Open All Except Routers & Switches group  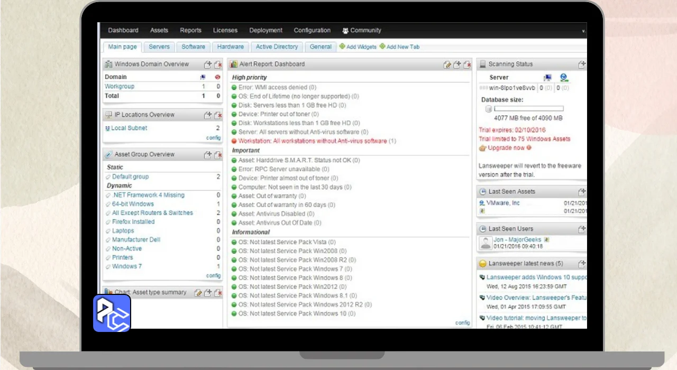pos(152,213)
